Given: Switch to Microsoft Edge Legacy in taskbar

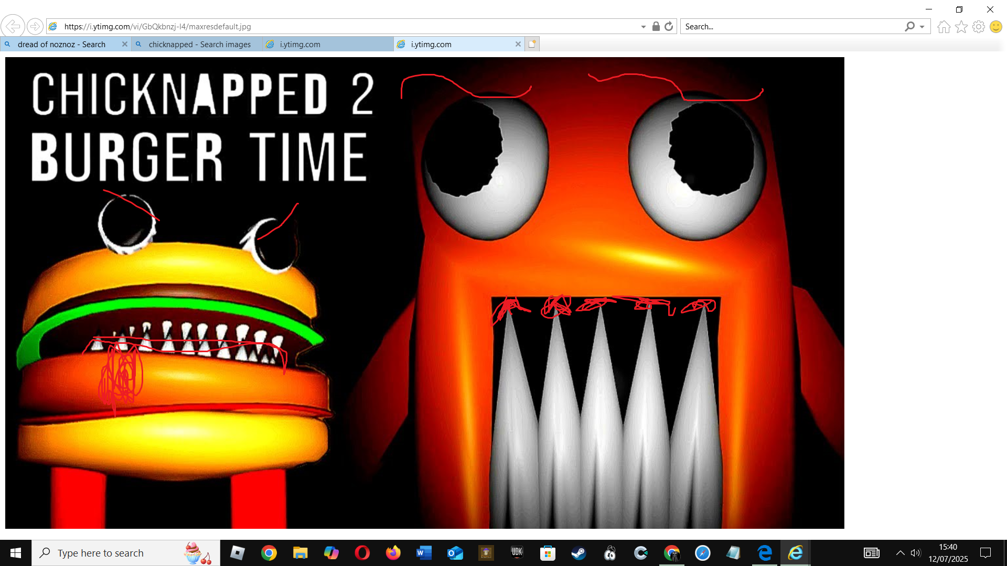Looking at the screenshot, I should (x=765, y=553).
